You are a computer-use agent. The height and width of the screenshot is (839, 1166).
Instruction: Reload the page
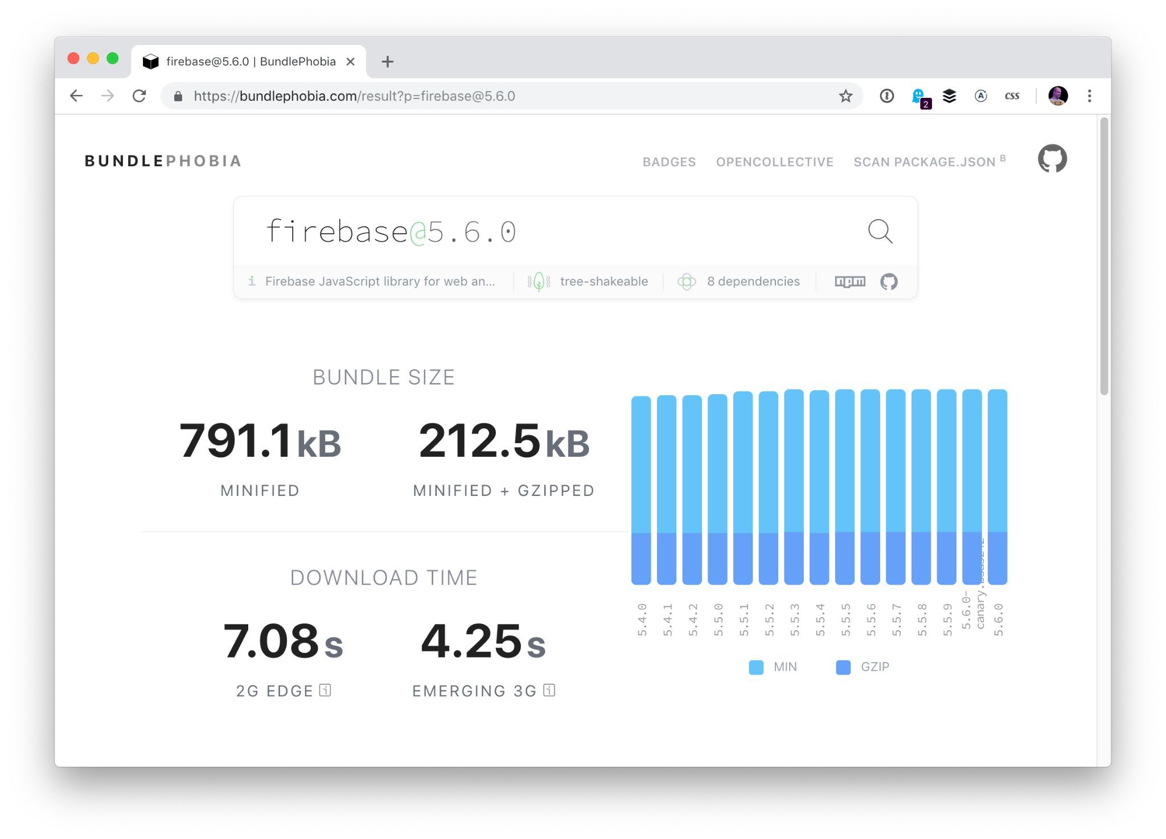pos(139,96)
